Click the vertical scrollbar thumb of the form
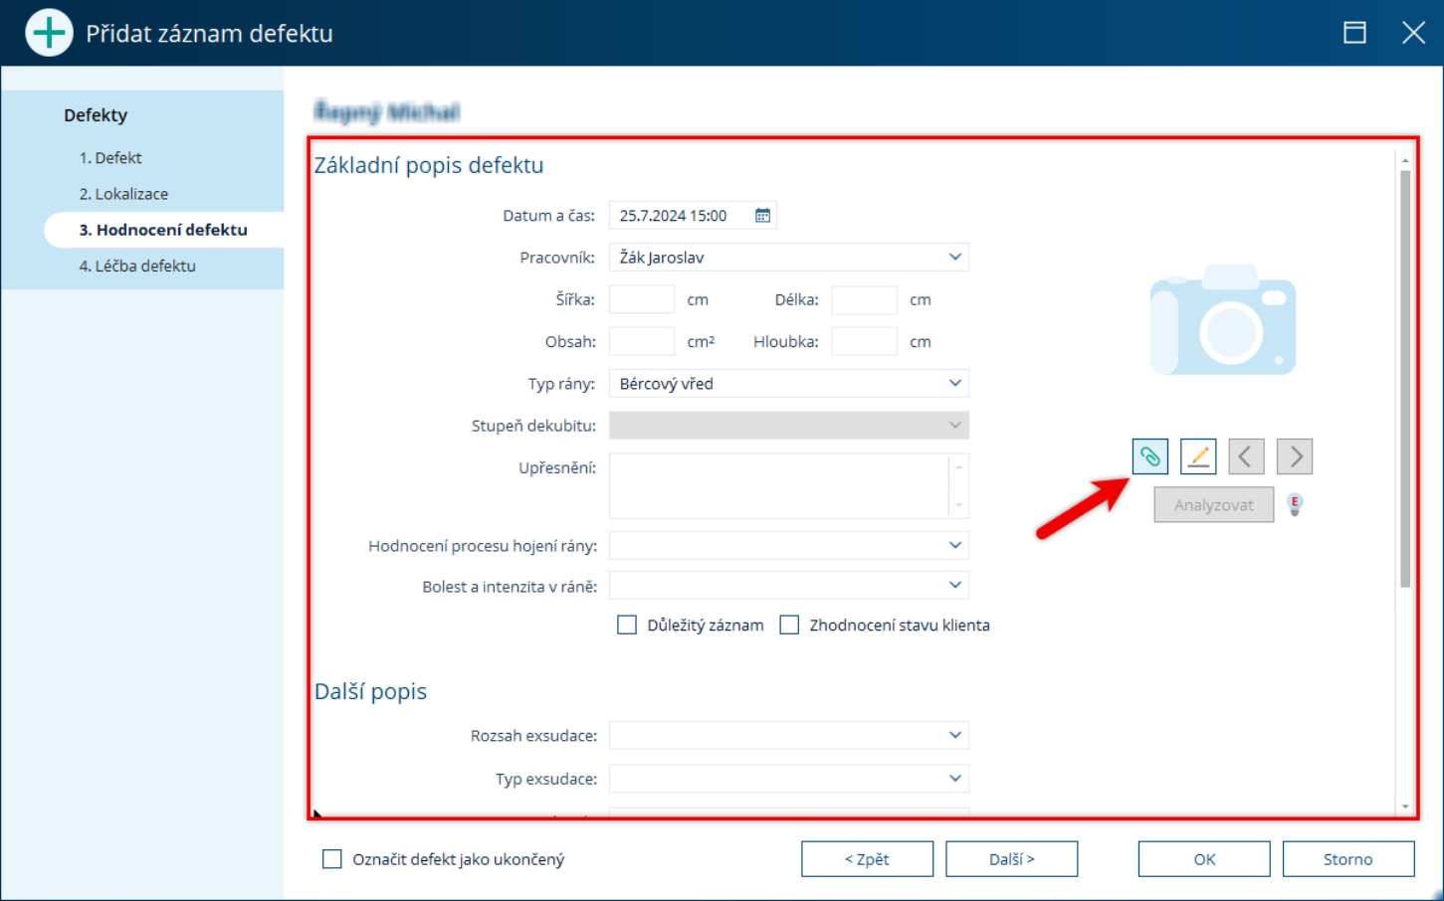Screen dimensions: 1444x901 coord(1405,378)
